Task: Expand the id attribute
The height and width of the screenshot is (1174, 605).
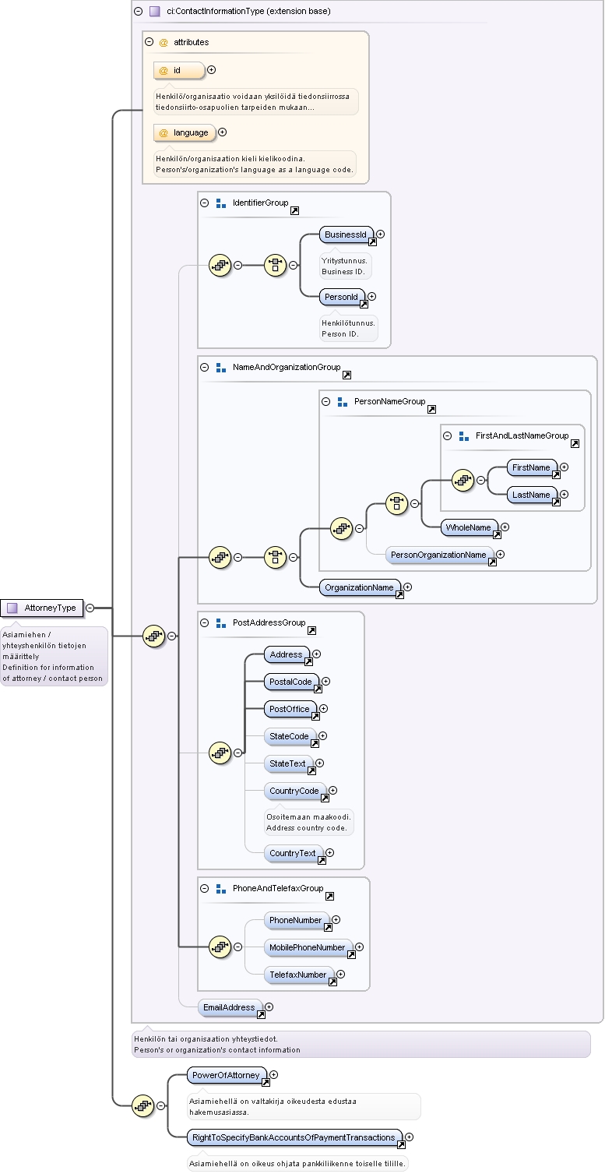Action: point(211,70)
